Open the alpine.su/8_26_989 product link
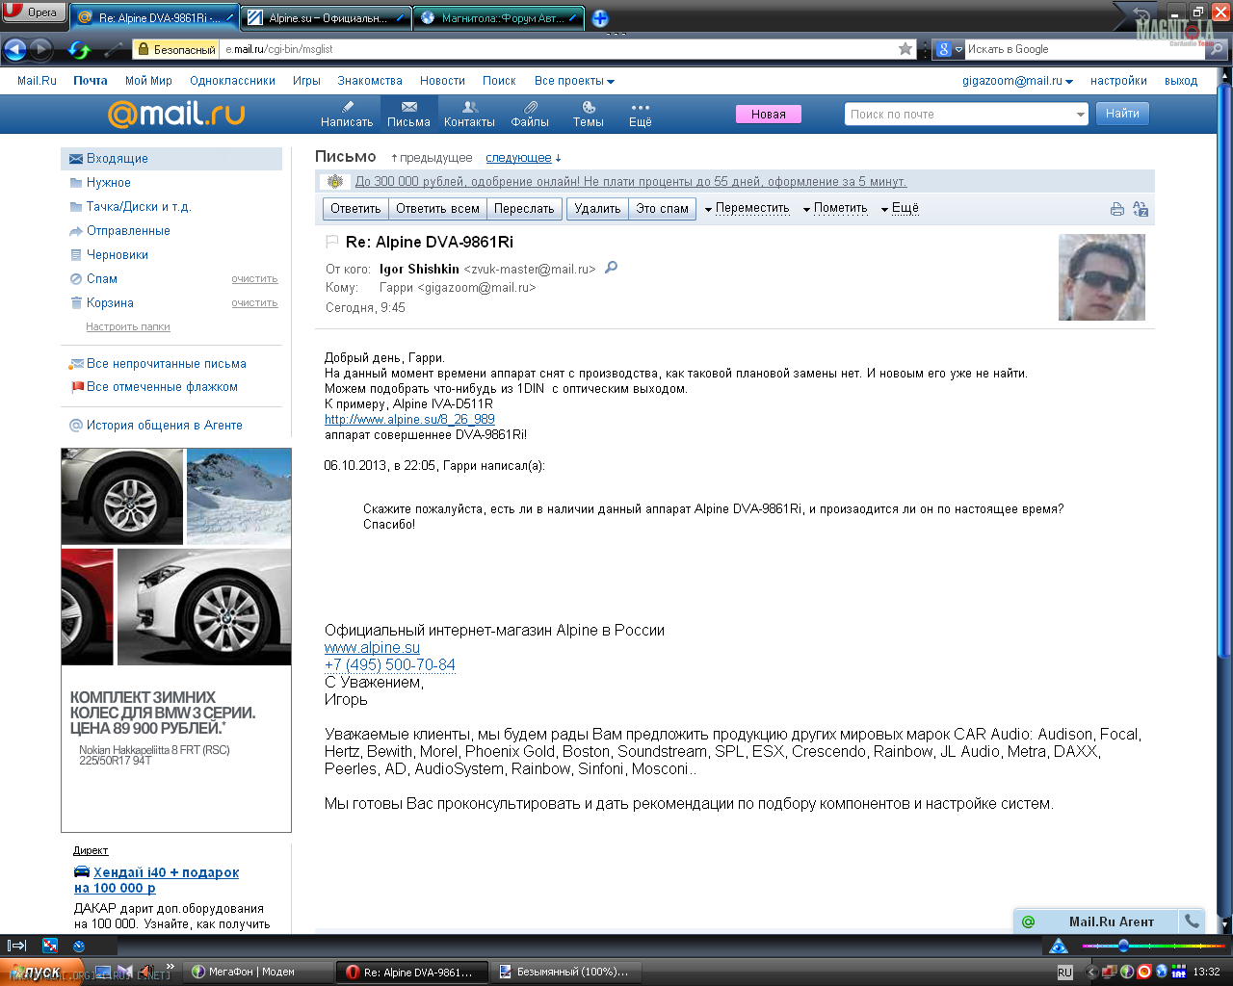This screenshot has width=1233, height=986. tap(409, 419)
